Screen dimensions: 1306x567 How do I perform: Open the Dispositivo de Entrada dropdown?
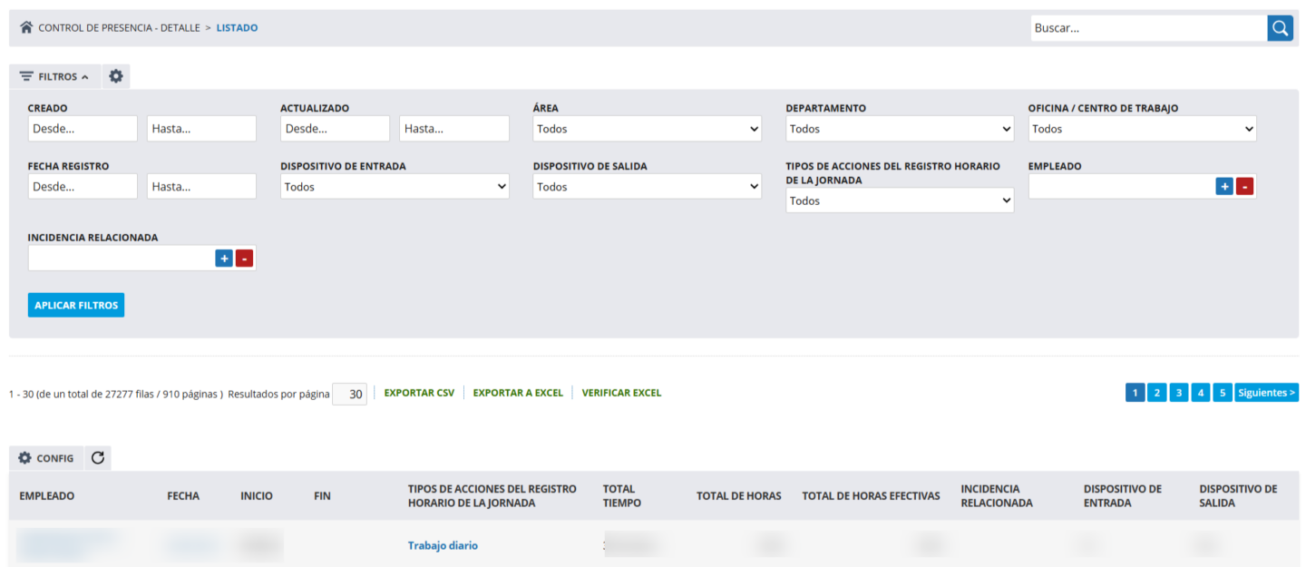tap(395, 187)
